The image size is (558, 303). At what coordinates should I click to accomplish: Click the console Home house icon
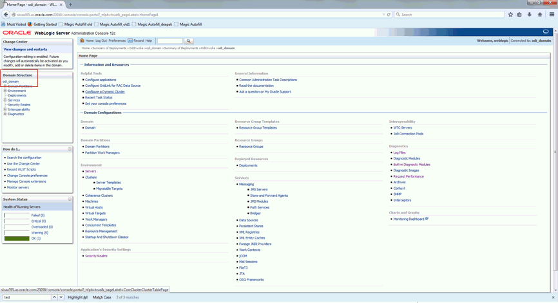pos(82,41)
